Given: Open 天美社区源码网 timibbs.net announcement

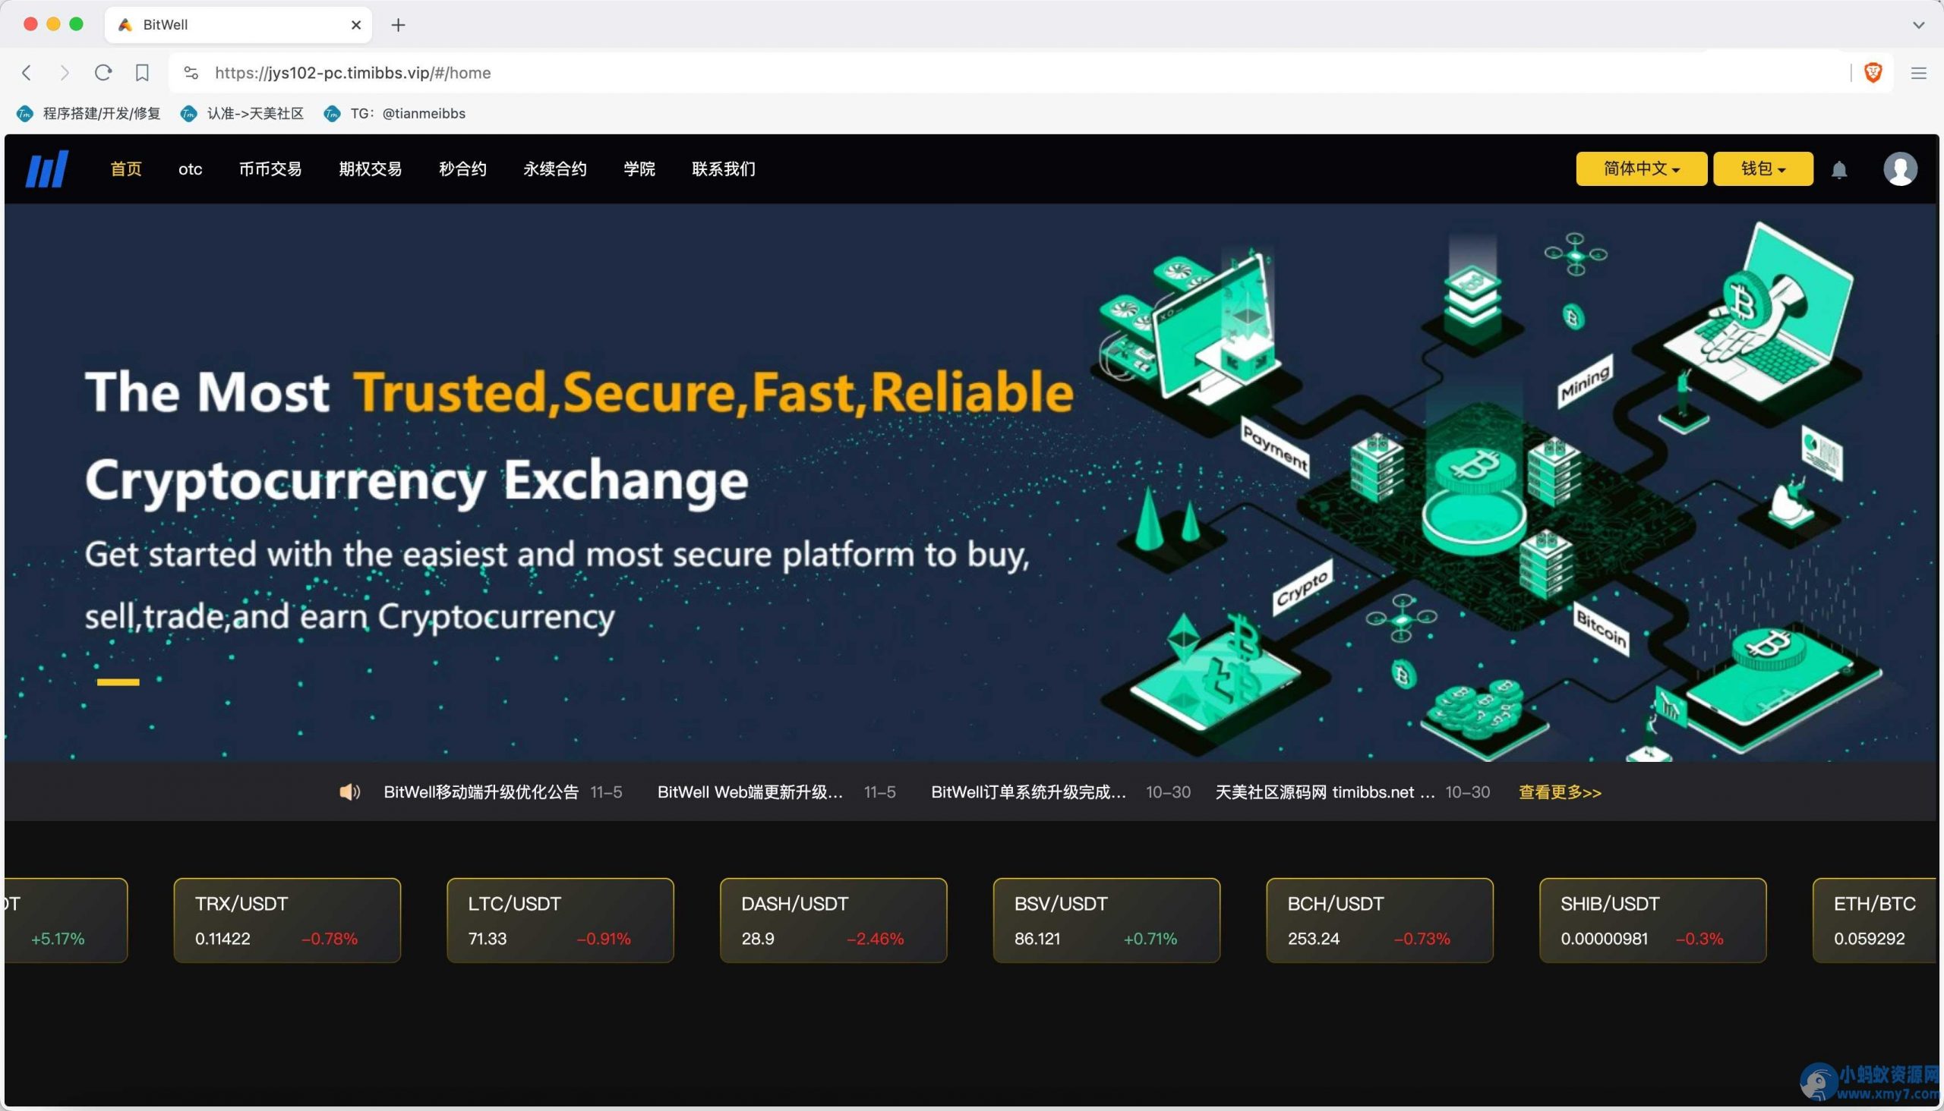Looking at the screenshot, I should pos(1325,792).
